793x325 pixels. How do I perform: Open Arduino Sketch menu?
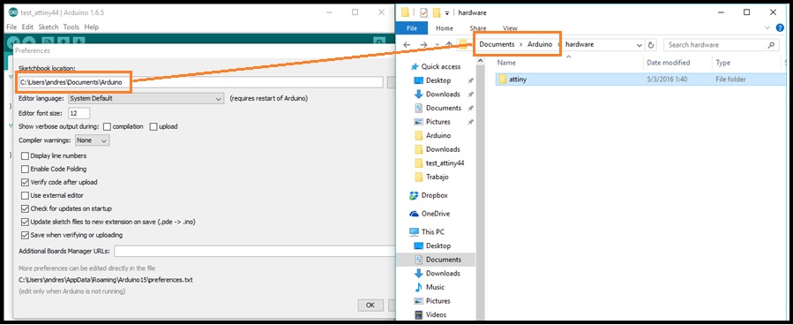coord(49,26)
